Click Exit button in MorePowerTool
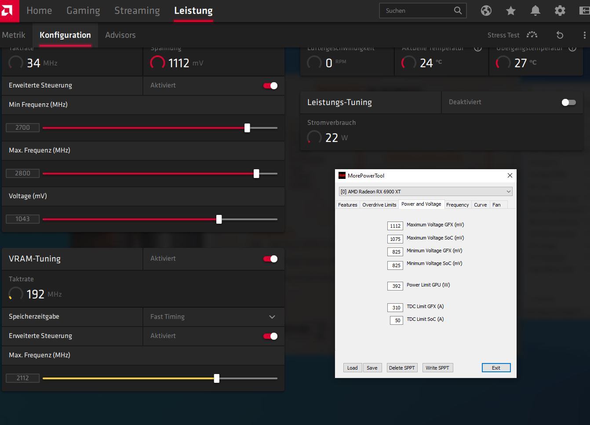Screen dimensions: 590x425 click(496, 368)
